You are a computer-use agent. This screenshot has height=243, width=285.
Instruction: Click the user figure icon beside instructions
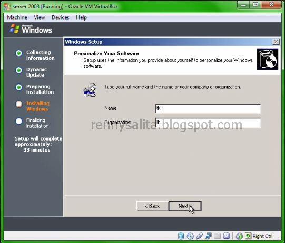(90, 90)
